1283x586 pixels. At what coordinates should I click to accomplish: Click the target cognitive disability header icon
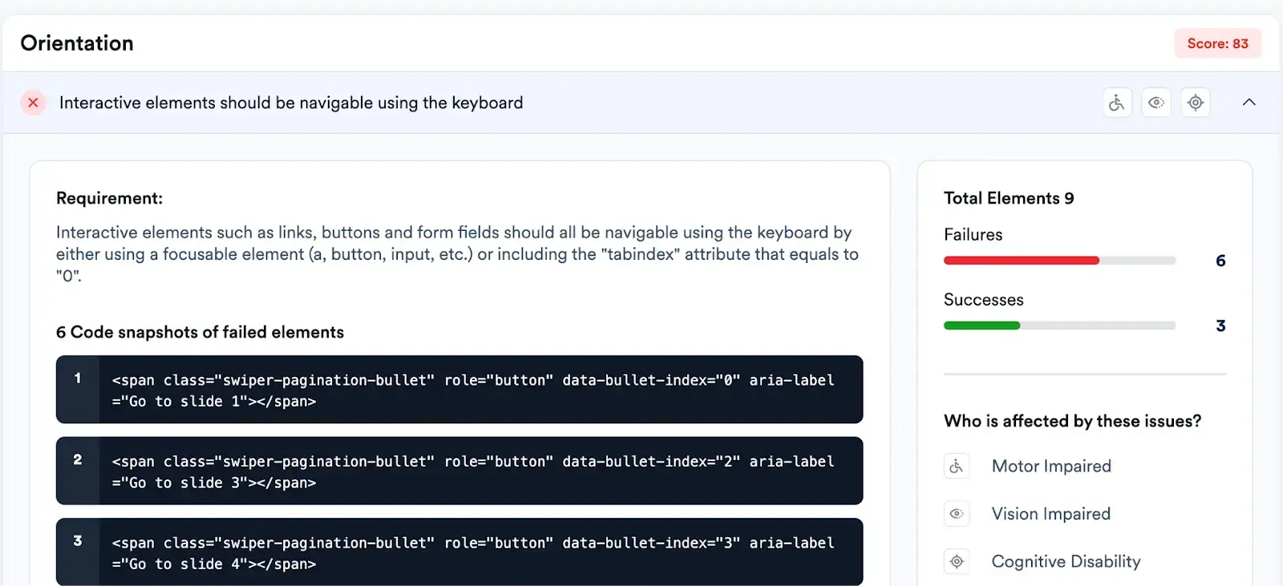[1196, 103]
